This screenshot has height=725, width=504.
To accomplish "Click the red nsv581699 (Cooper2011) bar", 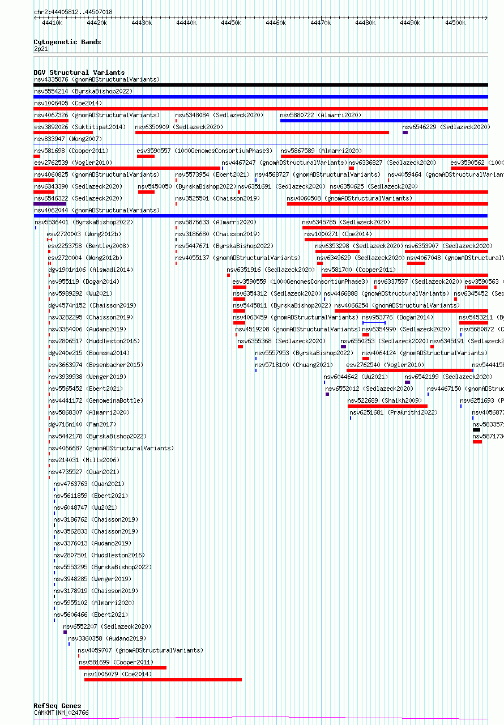I will (x=123, y=668).
